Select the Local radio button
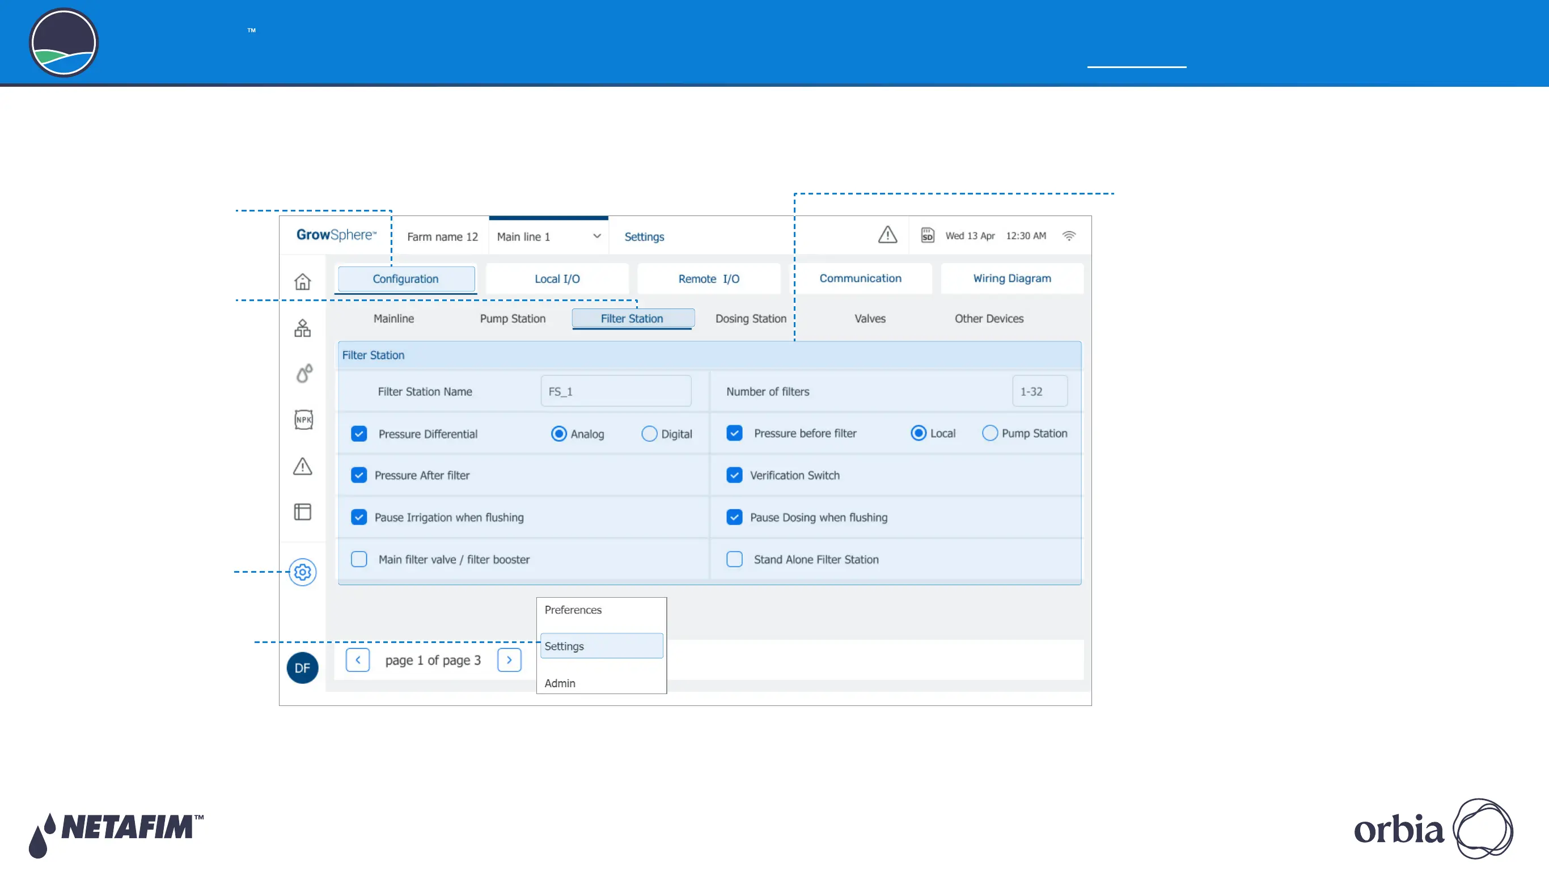This screenshot has width=1549, height=871. [x=918, y=433]
